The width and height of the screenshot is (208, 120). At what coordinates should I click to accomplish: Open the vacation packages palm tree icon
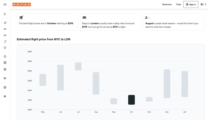click(5, 41)
